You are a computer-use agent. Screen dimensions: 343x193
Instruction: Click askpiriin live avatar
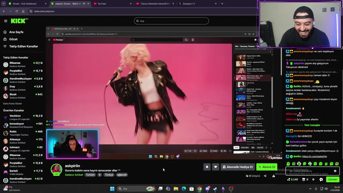point(56,169)
